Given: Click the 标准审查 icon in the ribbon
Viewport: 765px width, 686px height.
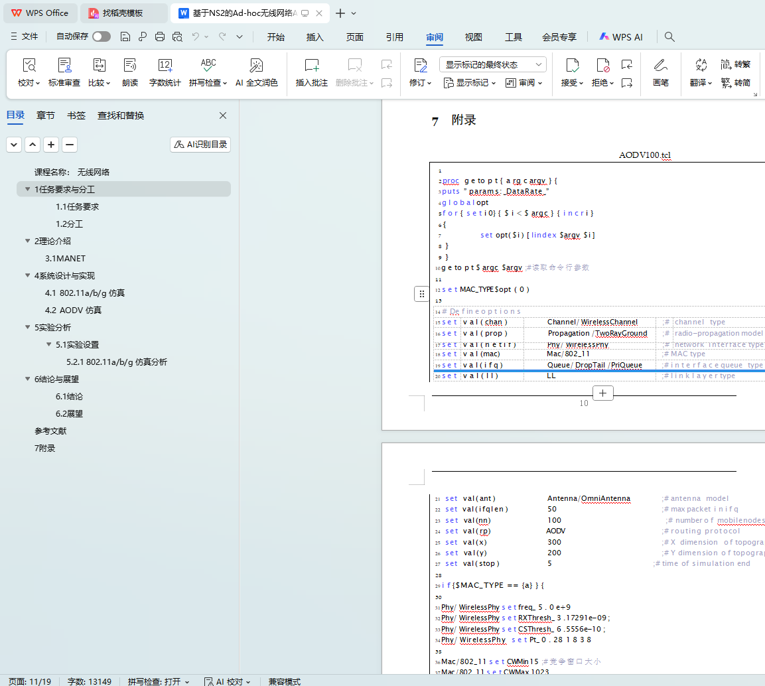Looking at the screenshot, I should [x=64, y=72].
